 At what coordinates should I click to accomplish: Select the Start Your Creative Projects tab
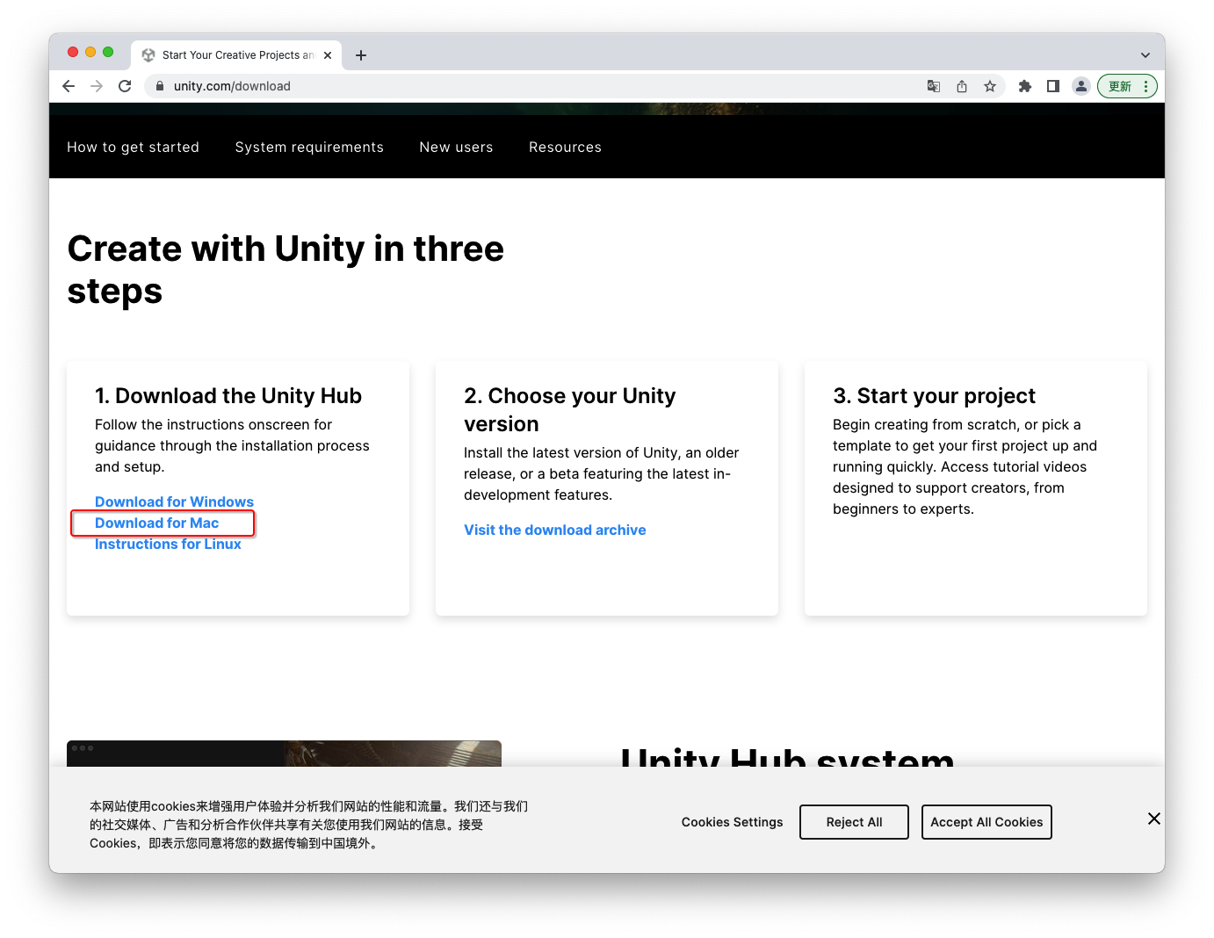237,55
